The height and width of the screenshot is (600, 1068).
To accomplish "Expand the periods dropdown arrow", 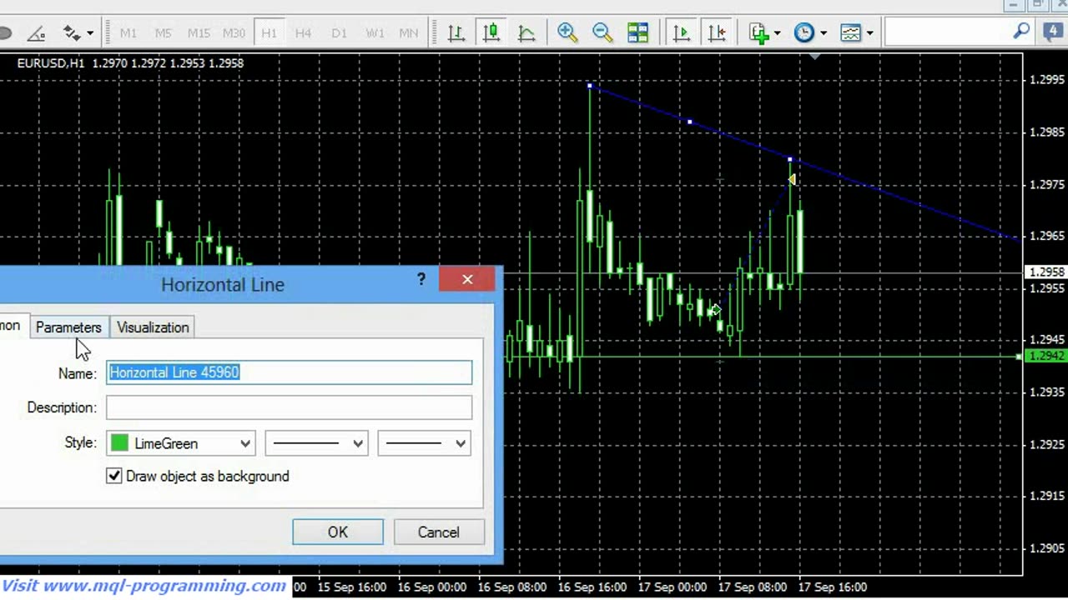I will click(823, 33).
